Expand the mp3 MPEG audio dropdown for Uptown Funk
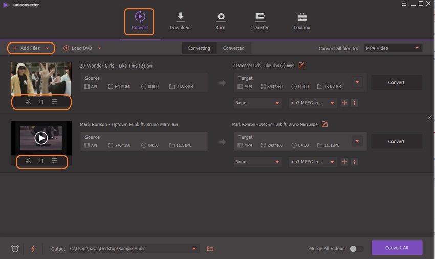The height and width of the screenshot is (259, 435). 313,162
